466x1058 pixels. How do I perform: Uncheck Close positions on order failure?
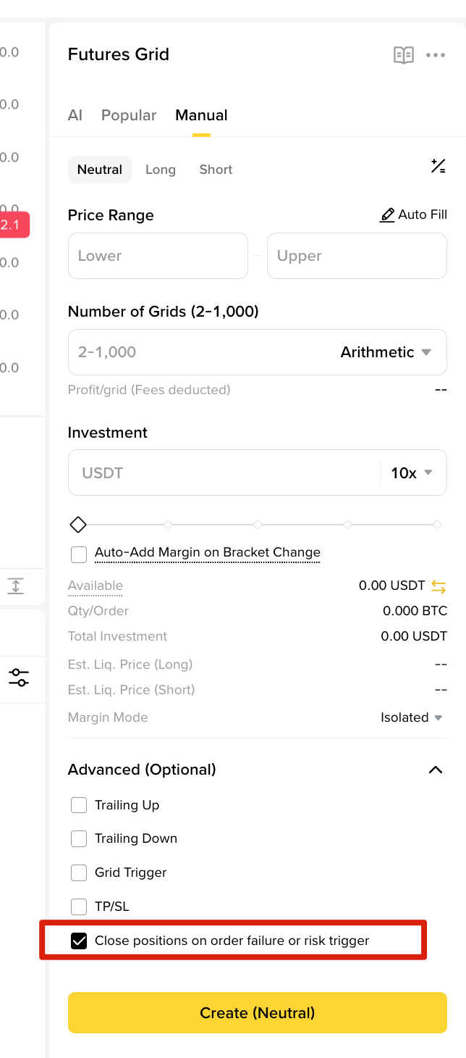(79, 941)
